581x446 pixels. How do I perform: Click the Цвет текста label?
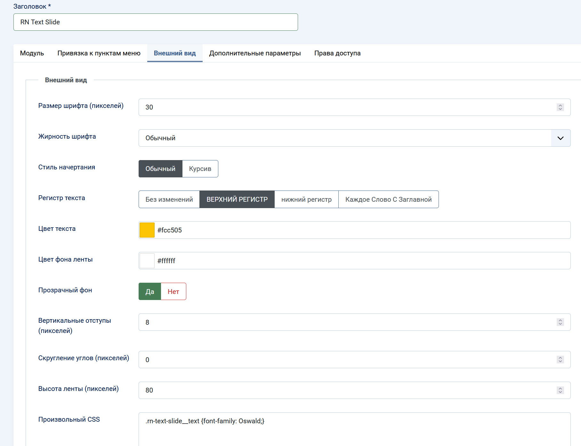click(x=57, y=229)
